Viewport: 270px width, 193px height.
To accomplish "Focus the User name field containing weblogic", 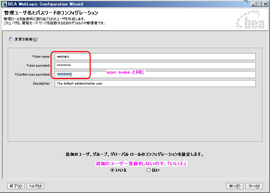I will [x=155, y=57].
